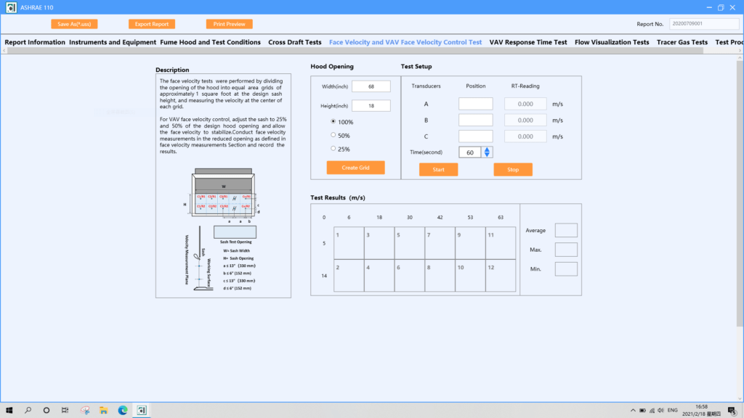Viewport: 744px width, 418px height.
Task: Click the Windows Start button
Action: tap(9, 409)
